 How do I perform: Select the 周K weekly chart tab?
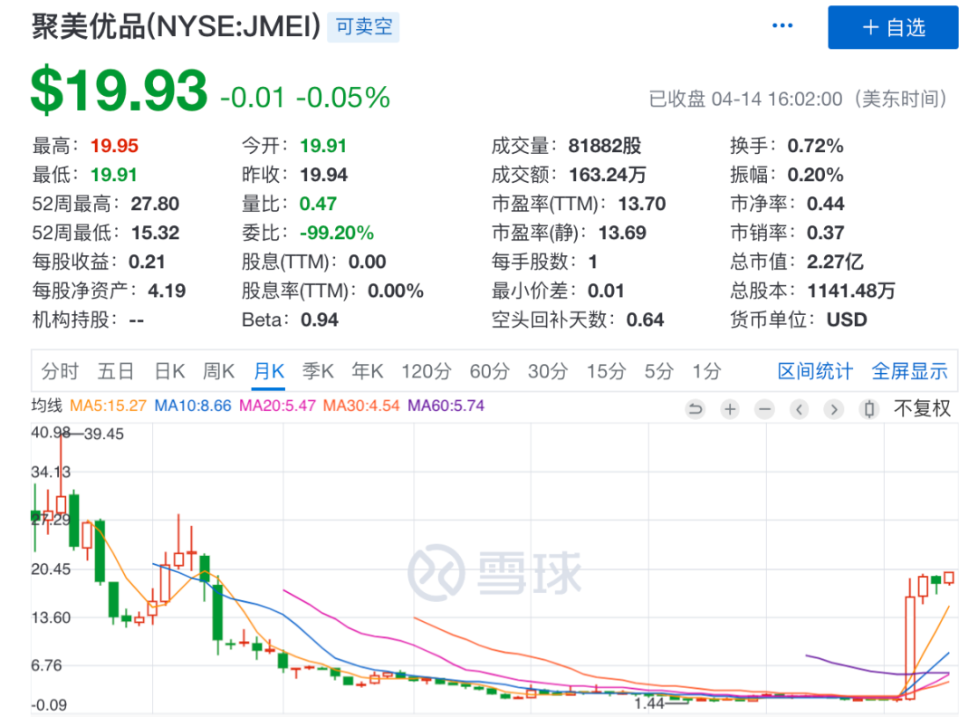218,371
